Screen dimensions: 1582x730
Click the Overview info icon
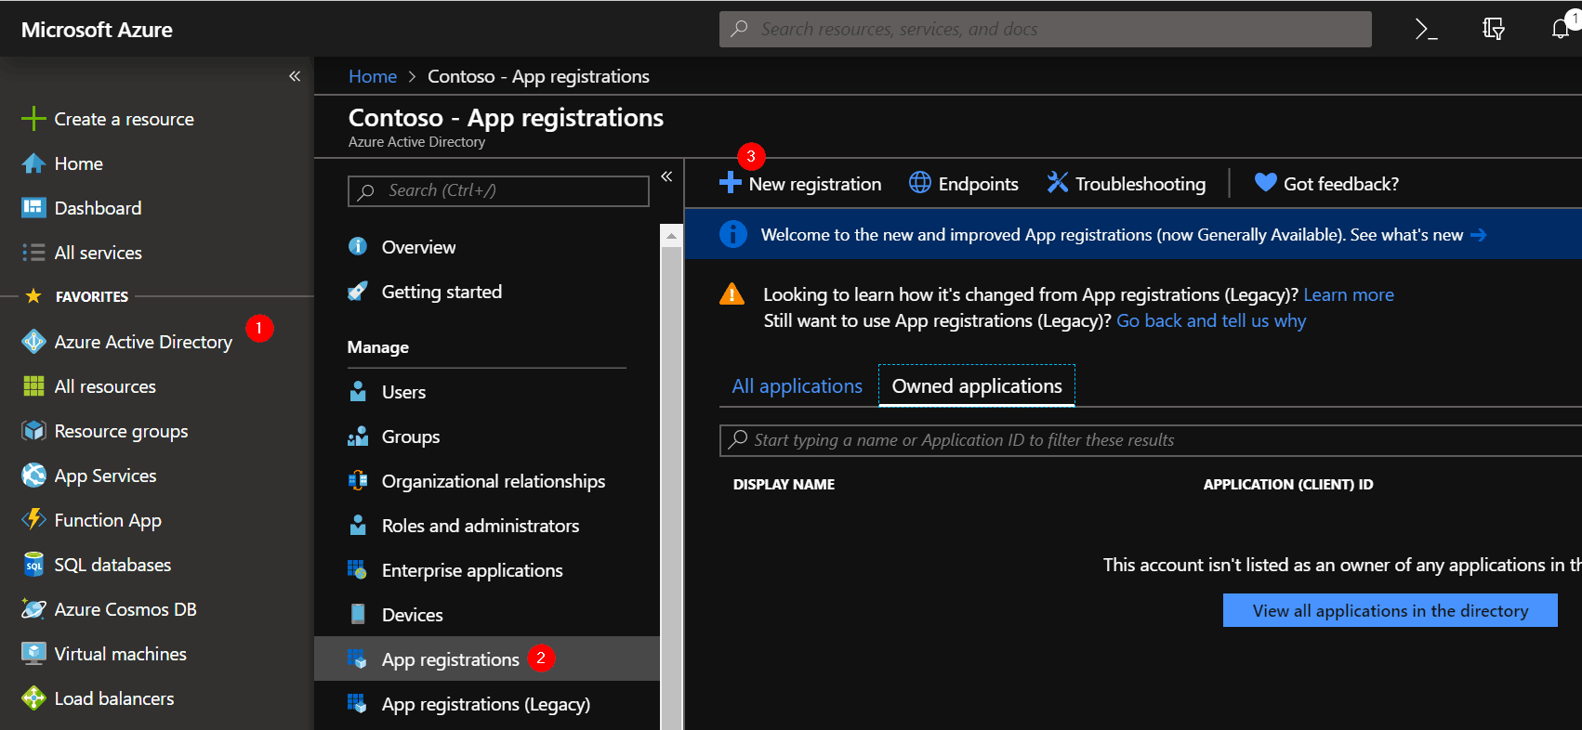[x=357, y=246]
